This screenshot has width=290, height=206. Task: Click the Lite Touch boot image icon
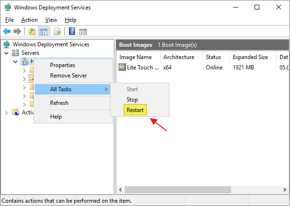(122, 68)
